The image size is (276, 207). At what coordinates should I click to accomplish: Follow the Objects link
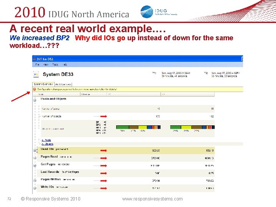[x=48, y=144]
